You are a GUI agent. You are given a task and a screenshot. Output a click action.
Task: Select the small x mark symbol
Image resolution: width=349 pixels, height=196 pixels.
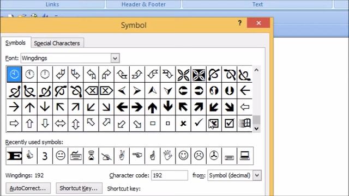click(183, 124)
